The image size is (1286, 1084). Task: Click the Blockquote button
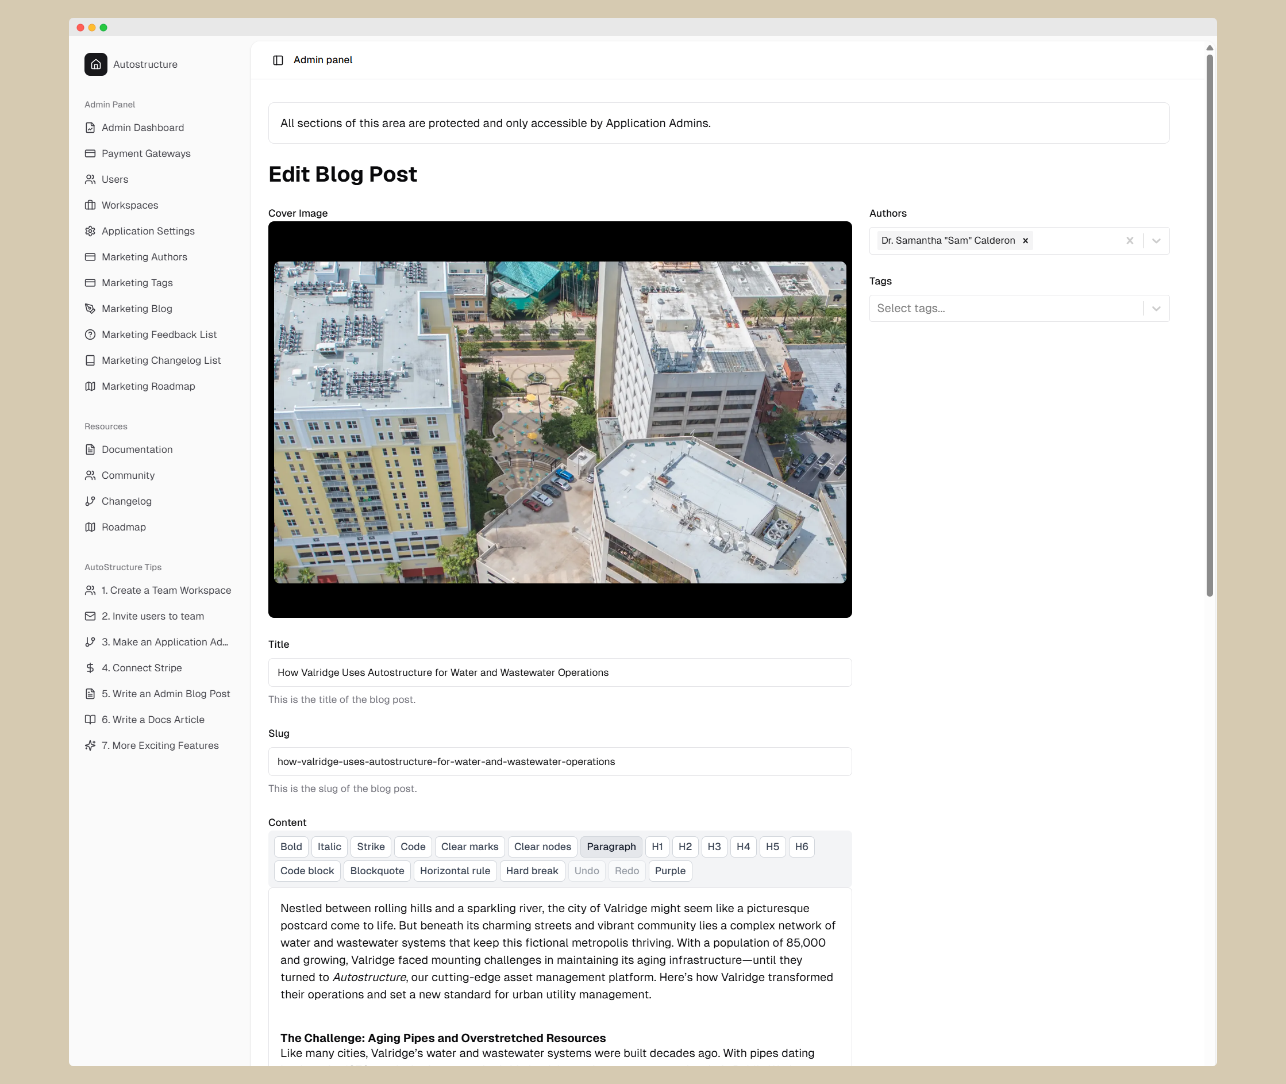tap(376, 871)
